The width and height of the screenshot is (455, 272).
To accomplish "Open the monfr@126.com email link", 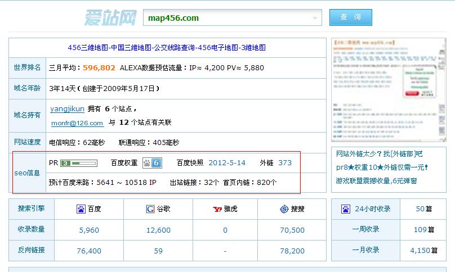I will [x=77, y=123].
